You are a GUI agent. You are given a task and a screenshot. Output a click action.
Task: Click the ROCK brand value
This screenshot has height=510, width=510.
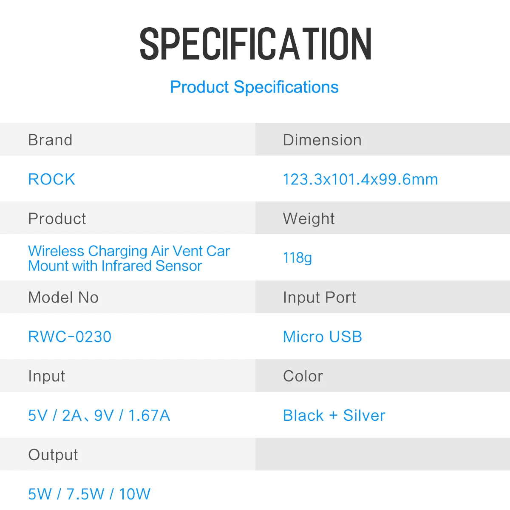click(x=51, y=179)
